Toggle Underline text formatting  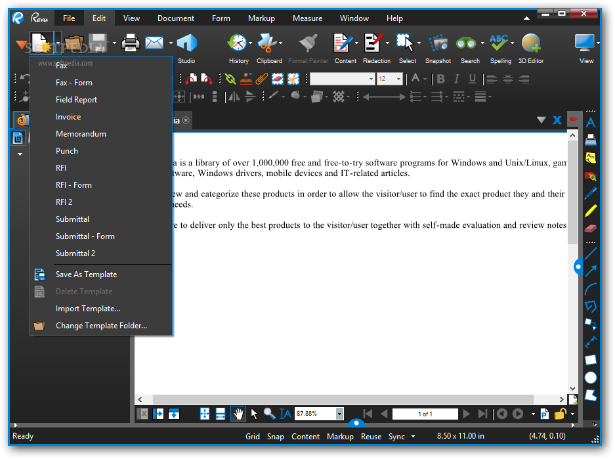pos(472,79)
